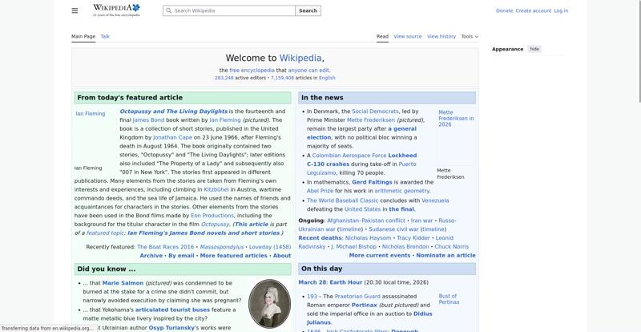Open Bust of Pertinax image link
Image resolution: width=641 pixels, height=332 pixels.
449,299
